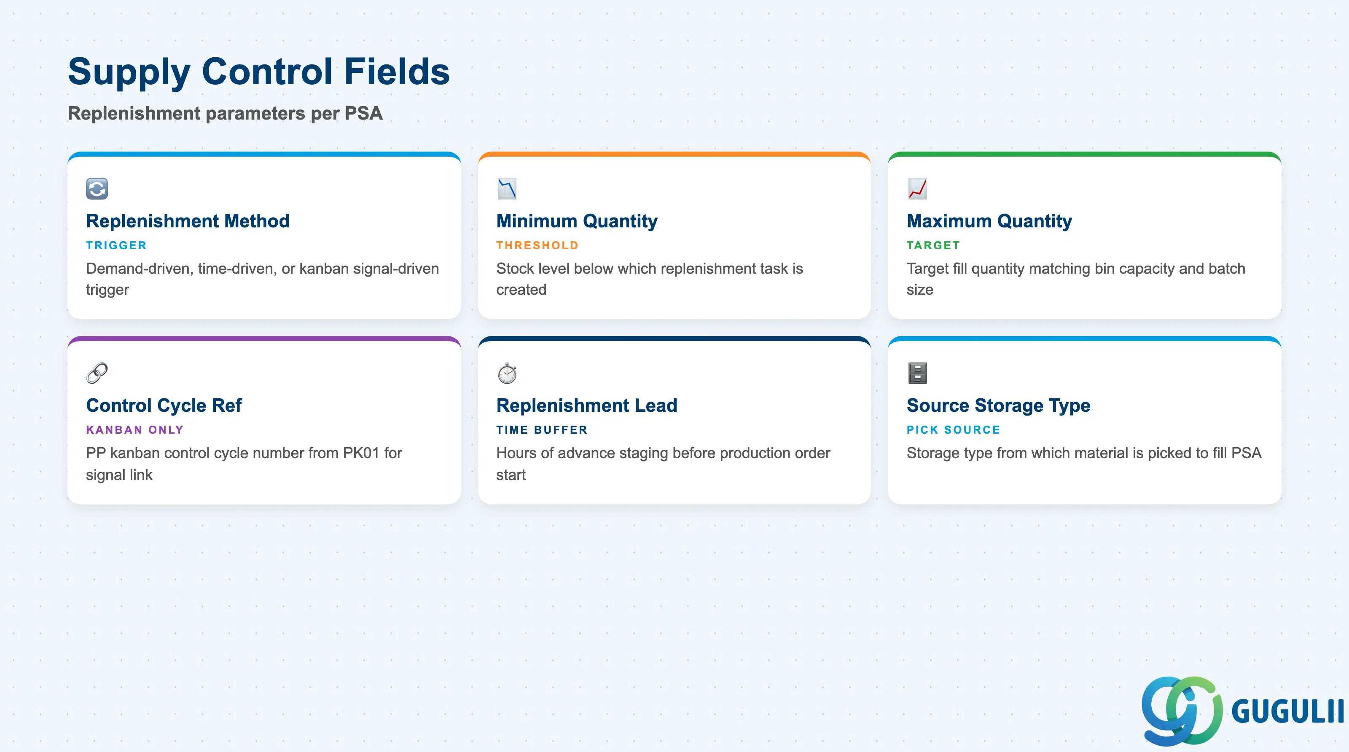Click the Hours of advance staging description
1349x752 pixels.
pyautogui.click(x=663, y=464)
